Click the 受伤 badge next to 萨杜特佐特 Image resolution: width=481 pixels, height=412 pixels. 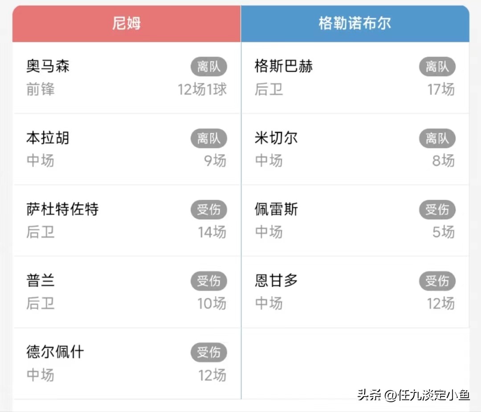(209, 210)
